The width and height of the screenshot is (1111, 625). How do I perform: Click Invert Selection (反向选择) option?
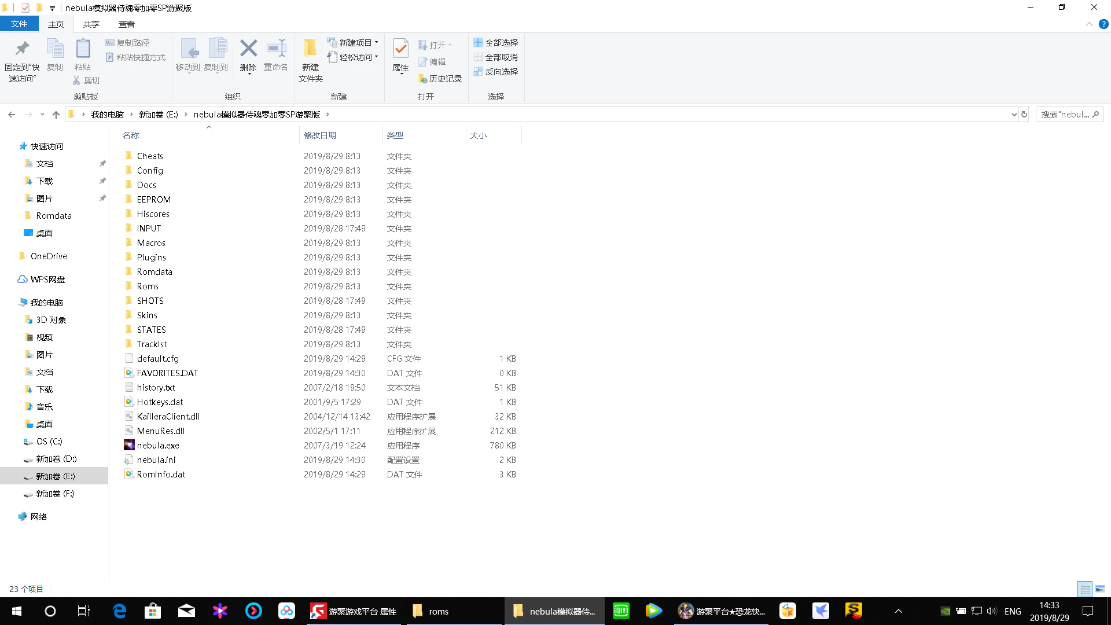495,72
